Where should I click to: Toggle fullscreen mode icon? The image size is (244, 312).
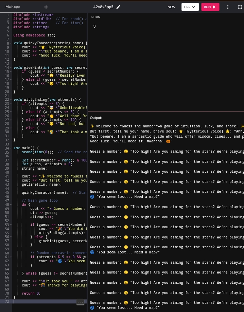[240, 7]
